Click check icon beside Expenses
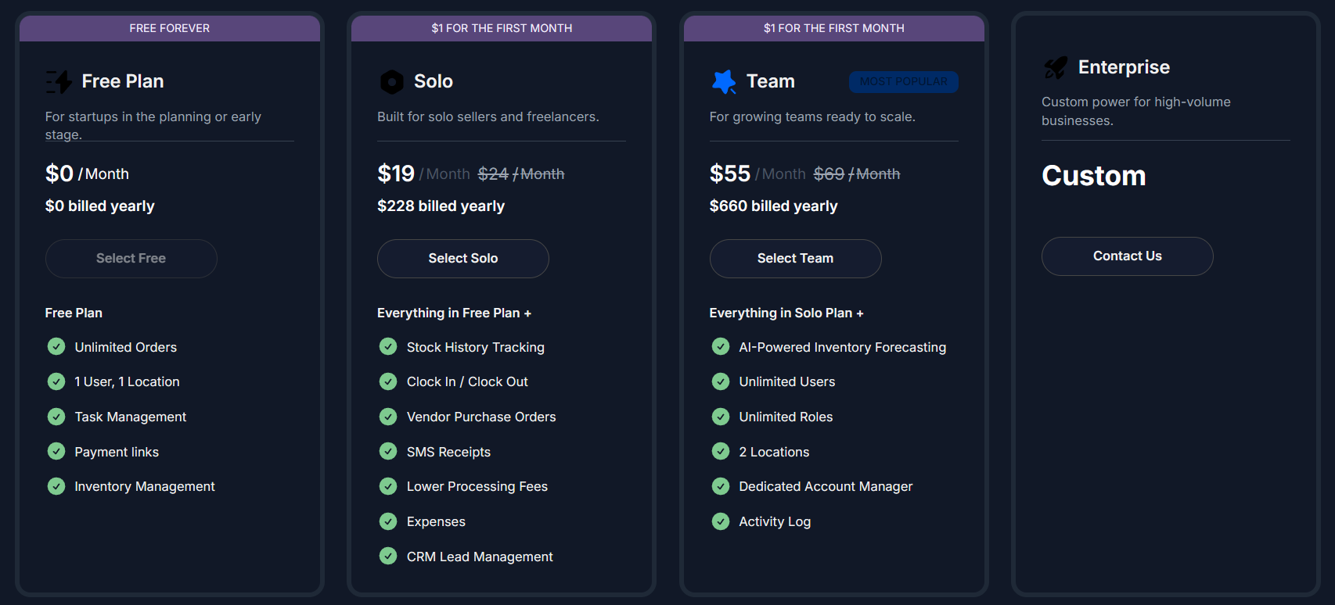Image resolution: width=1335 pixels, height=605 pixels. (x=388, y=521)
